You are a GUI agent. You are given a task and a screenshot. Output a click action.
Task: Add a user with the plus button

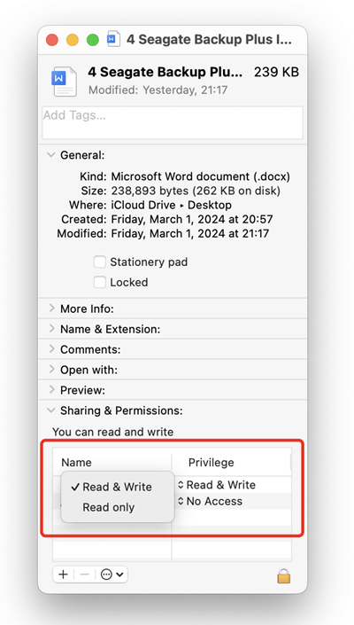63,574
